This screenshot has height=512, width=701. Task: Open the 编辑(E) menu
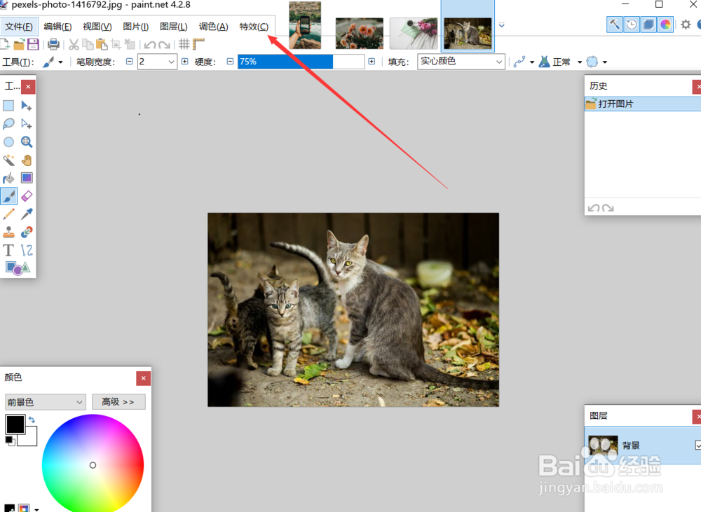point(57,27)
